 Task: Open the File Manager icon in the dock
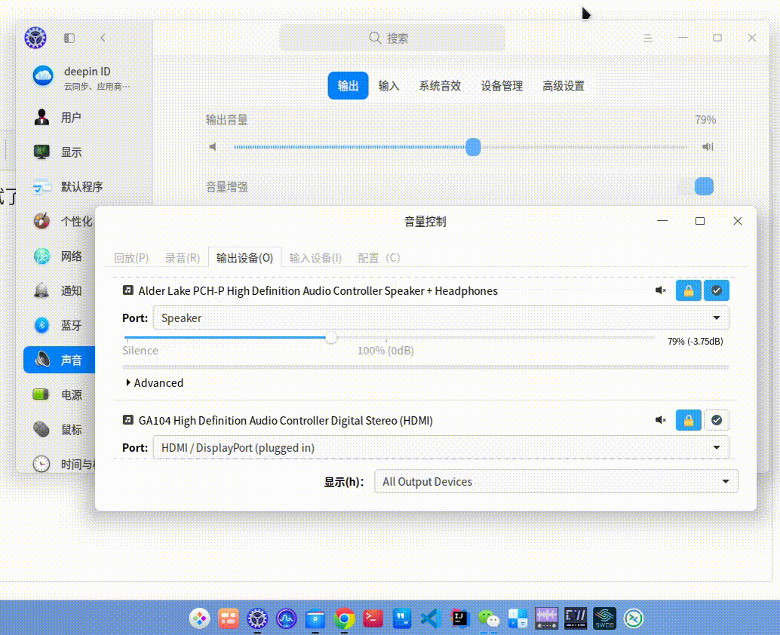315,618
